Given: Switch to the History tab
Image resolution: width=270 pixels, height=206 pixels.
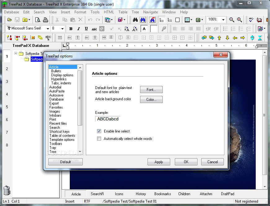Looking at the screenshot, I should pyautogui.click(x=141, y=194).
